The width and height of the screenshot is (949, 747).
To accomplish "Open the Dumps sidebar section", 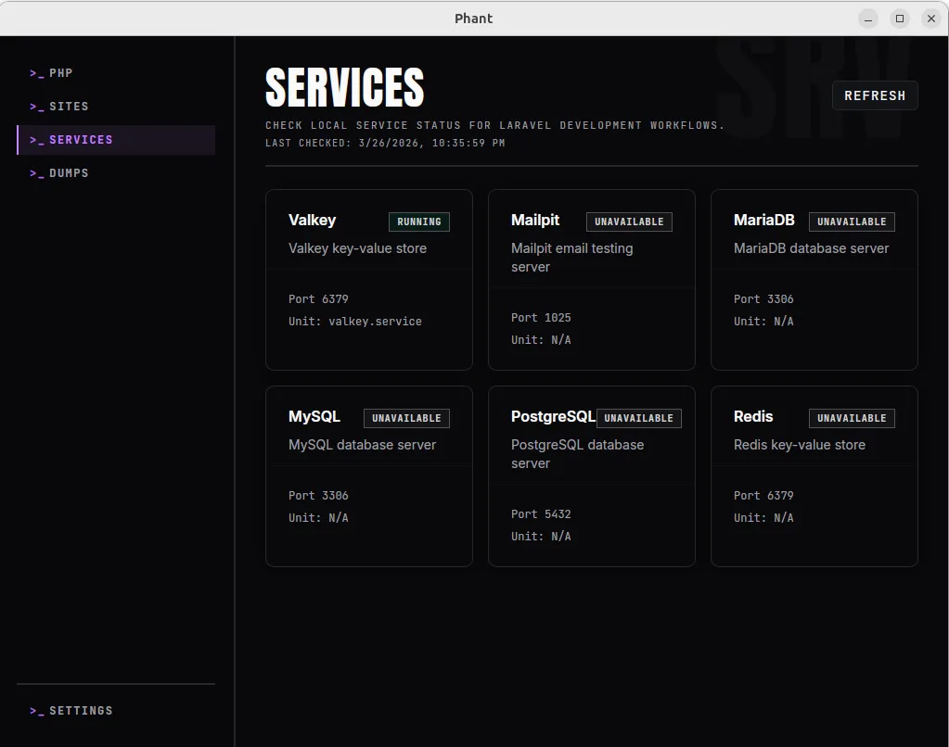I will point(116,173).
